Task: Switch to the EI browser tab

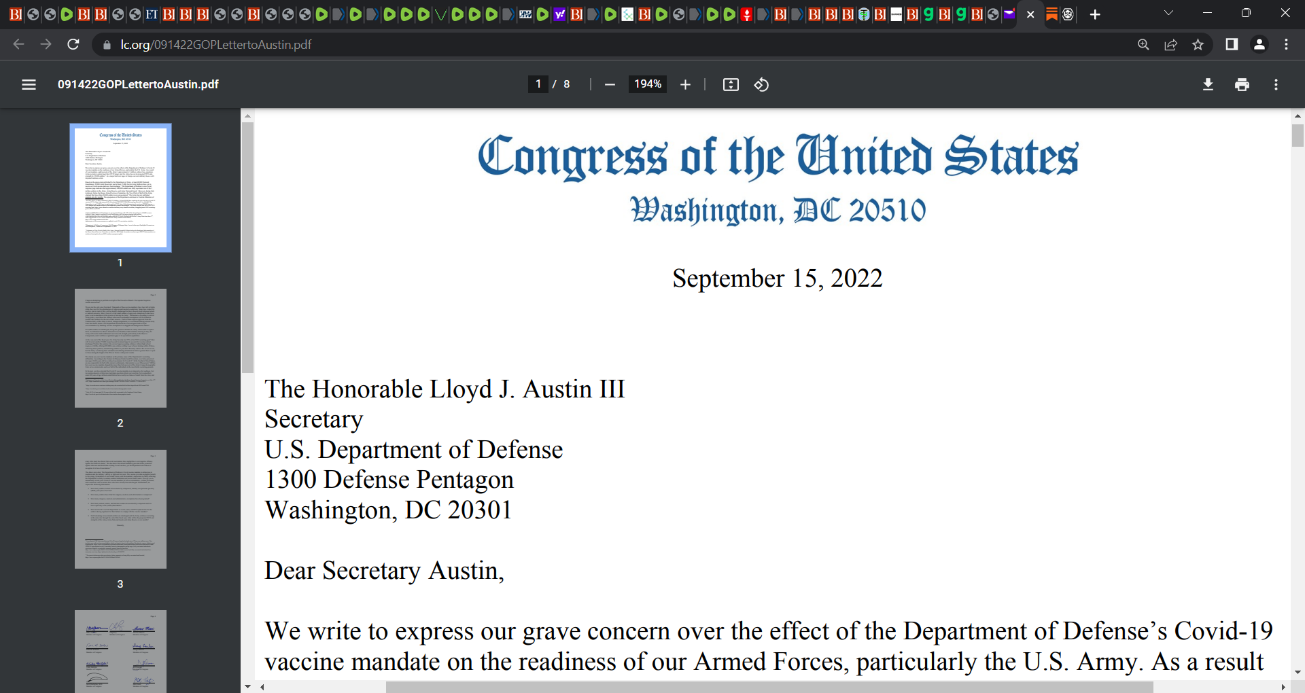Action: [152, 14]
